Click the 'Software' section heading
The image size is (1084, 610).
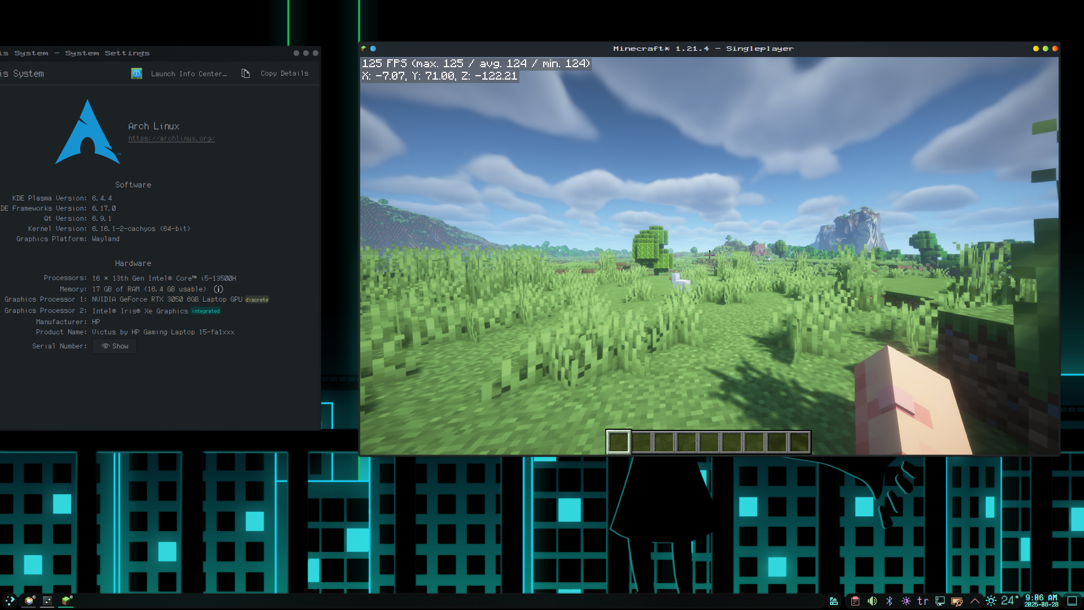coord(133,185)
